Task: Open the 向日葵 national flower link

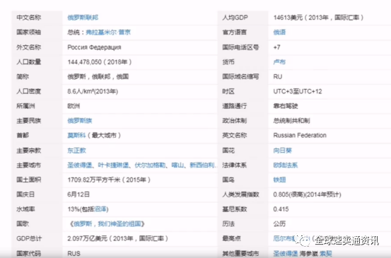Action: tap(283, 151)
